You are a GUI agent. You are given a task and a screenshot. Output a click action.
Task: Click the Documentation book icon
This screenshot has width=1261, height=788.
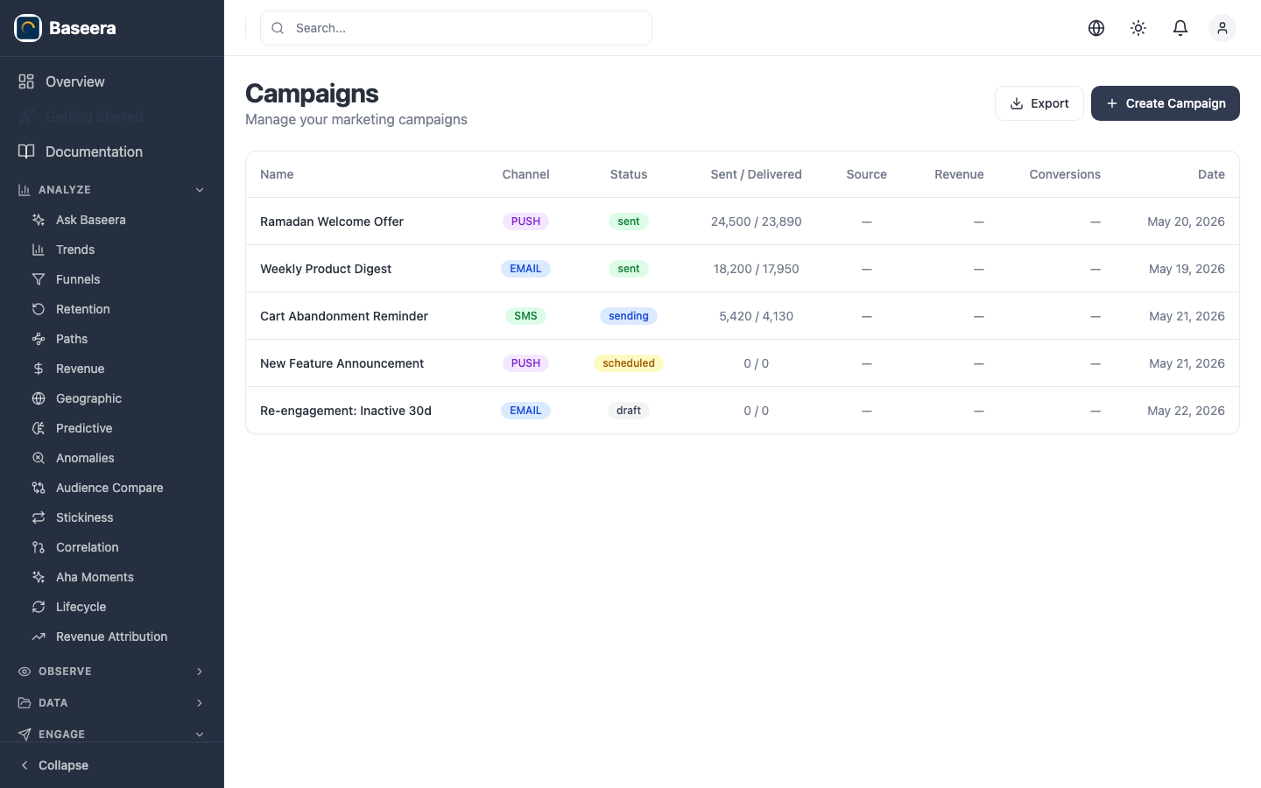26,151
